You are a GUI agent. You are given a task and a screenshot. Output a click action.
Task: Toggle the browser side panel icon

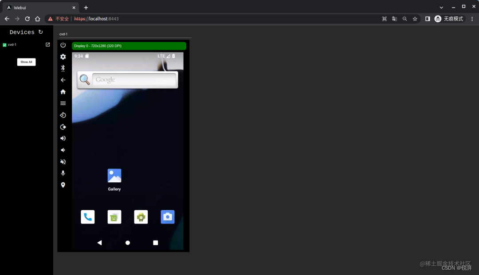click(428, 19)
